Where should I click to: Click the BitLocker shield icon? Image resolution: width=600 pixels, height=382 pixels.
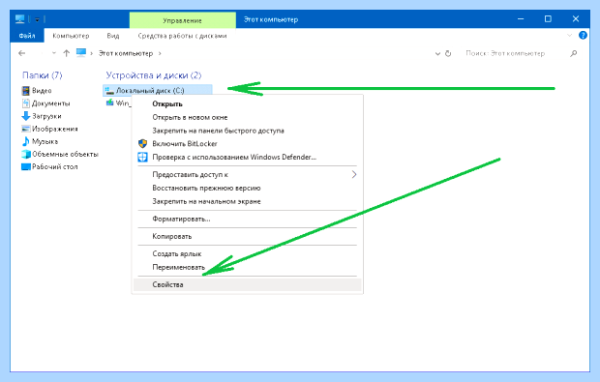[x=142, y=144]
